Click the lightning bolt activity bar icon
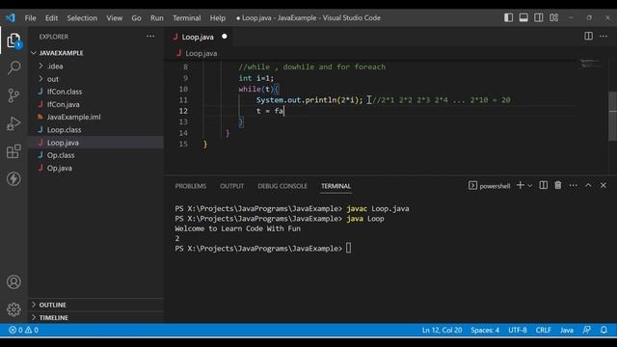 pyautogui.click(x=13, y=178)
